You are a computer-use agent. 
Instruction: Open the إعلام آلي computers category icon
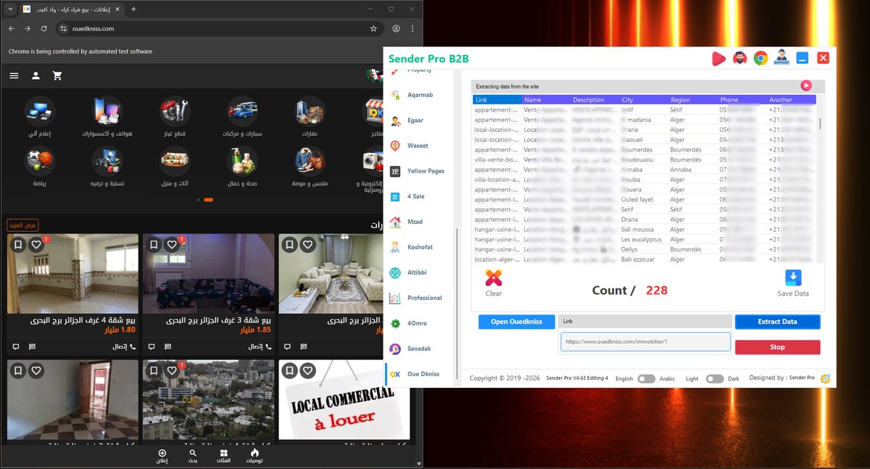point(40,111)
